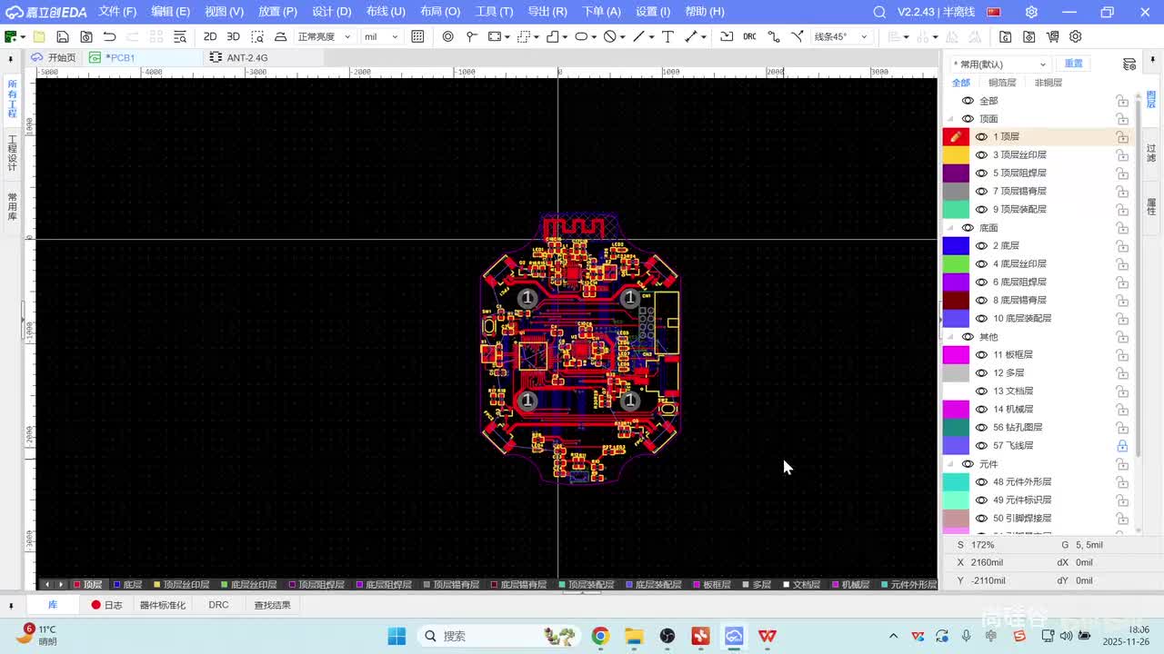Select the text tool
This screenshot has height=654, width=1164.
click(667, 36)
